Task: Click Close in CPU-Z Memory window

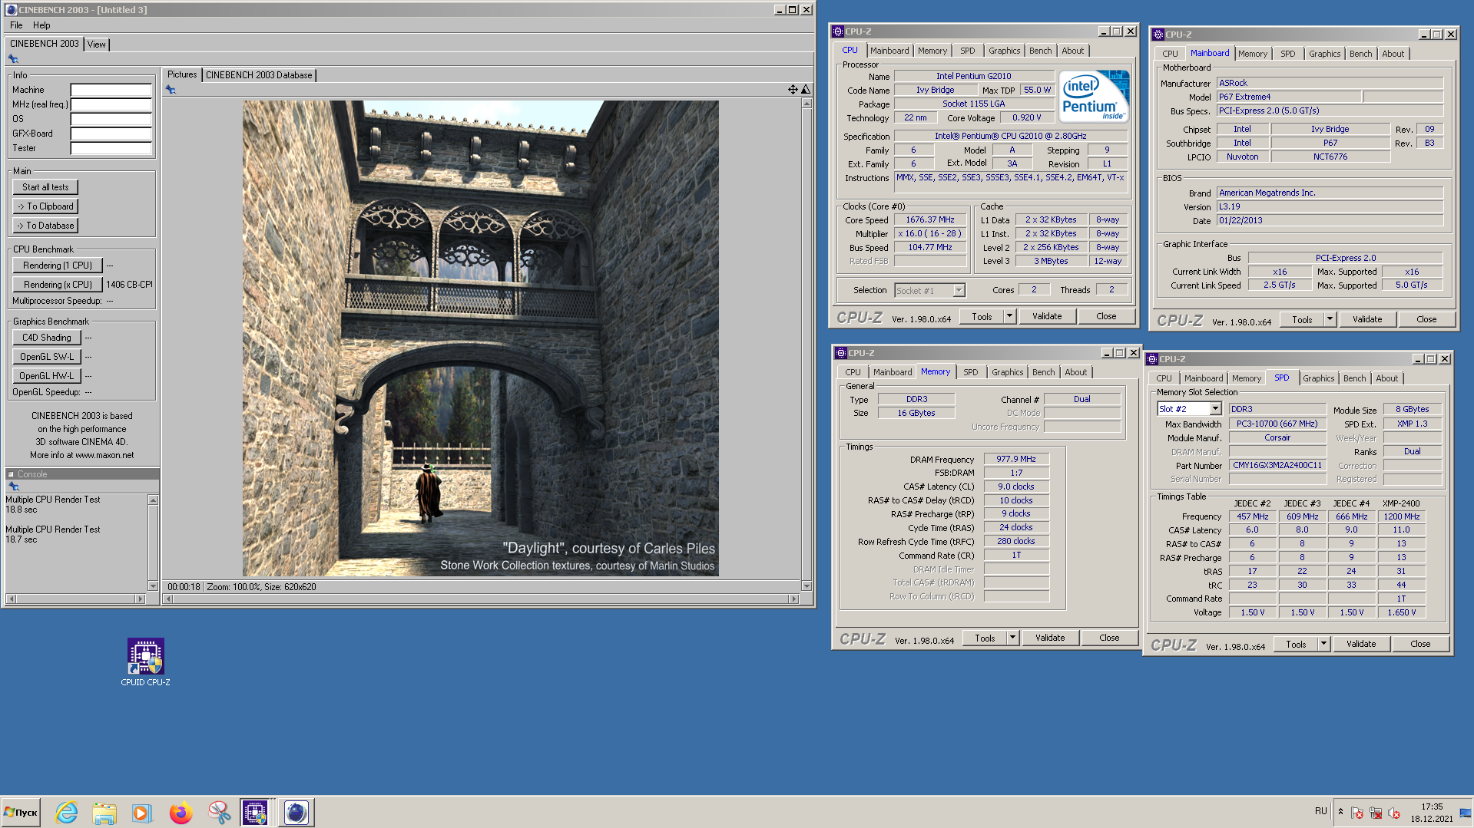Action: pyautogui.click(x=1109, y=638)
